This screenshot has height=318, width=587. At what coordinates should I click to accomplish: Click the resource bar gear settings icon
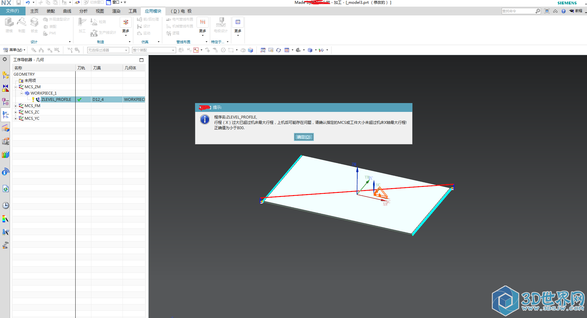click(x=5, y=59)
